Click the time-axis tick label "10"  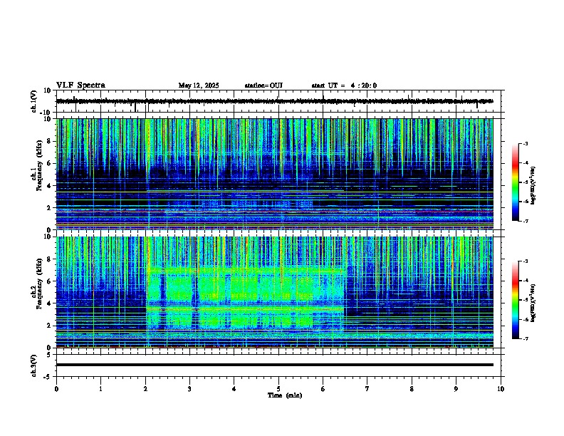(x=501, y=389)
